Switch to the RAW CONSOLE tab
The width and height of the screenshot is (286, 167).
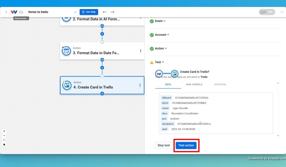pos(194,84)
